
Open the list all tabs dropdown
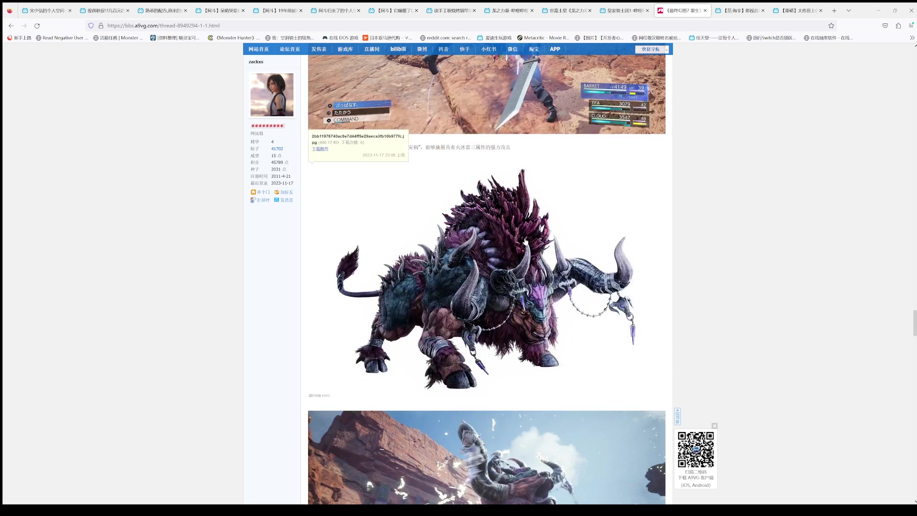tap(848, 11)
